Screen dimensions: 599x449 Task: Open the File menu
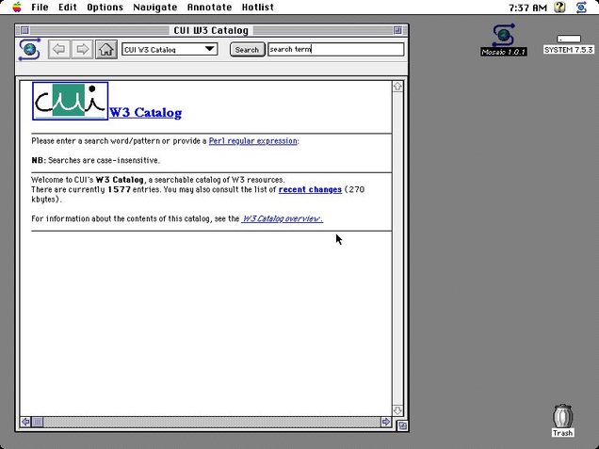pos(40,8)
